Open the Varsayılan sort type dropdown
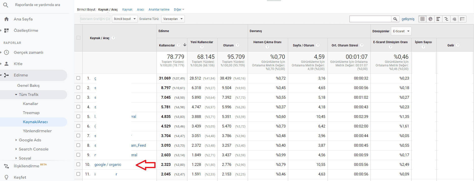474x181 pixels. coord(173,19)
